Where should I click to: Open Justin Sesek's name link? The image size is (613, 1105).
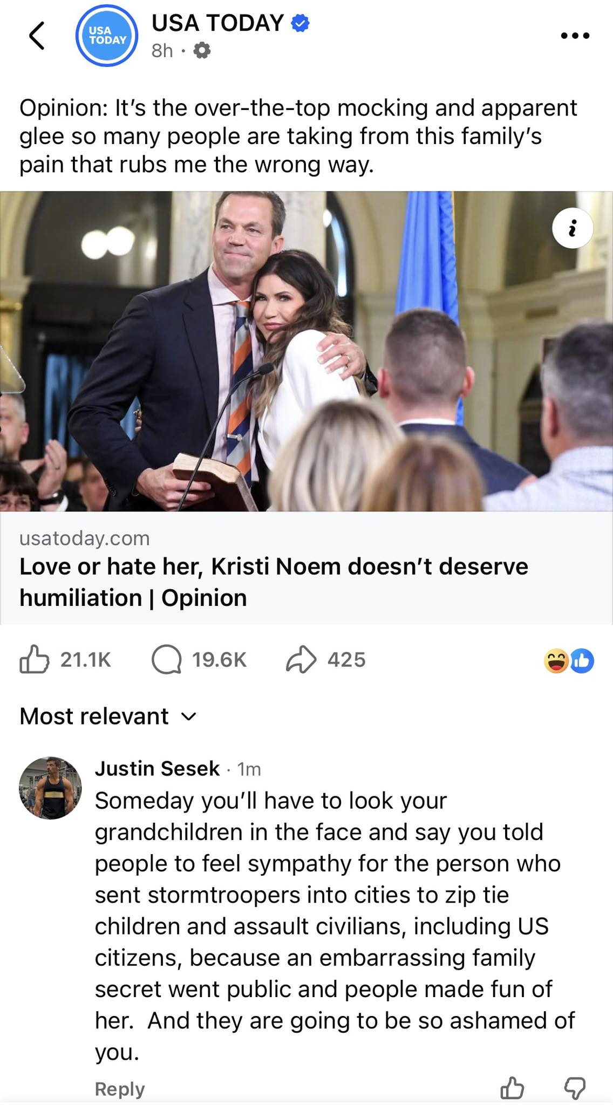(157, 768)
